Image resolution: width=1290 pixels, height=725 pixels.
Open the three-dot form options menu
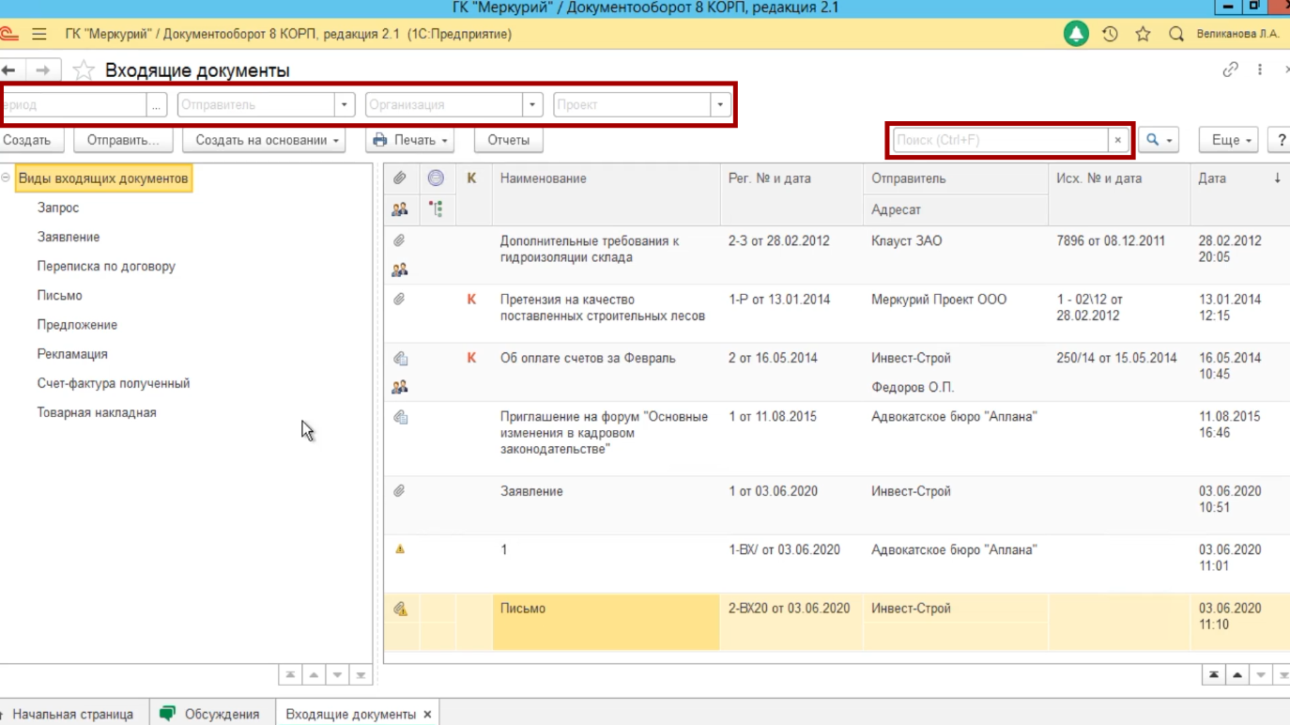[1260, 69]
